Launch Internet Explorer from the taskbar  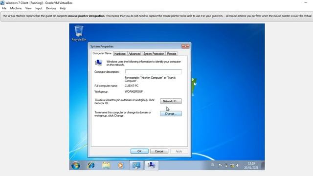[91, 165]
